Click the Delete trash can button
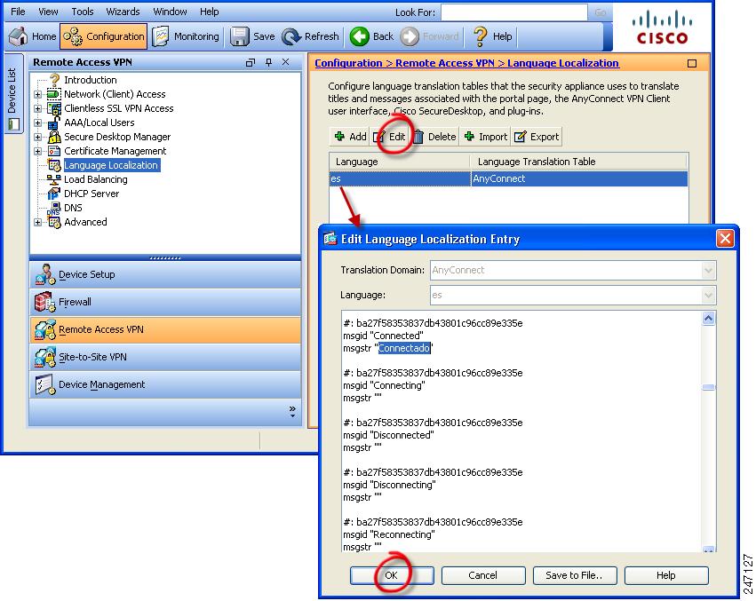Screen dimensions: 756x601 [x=434, y=137]
